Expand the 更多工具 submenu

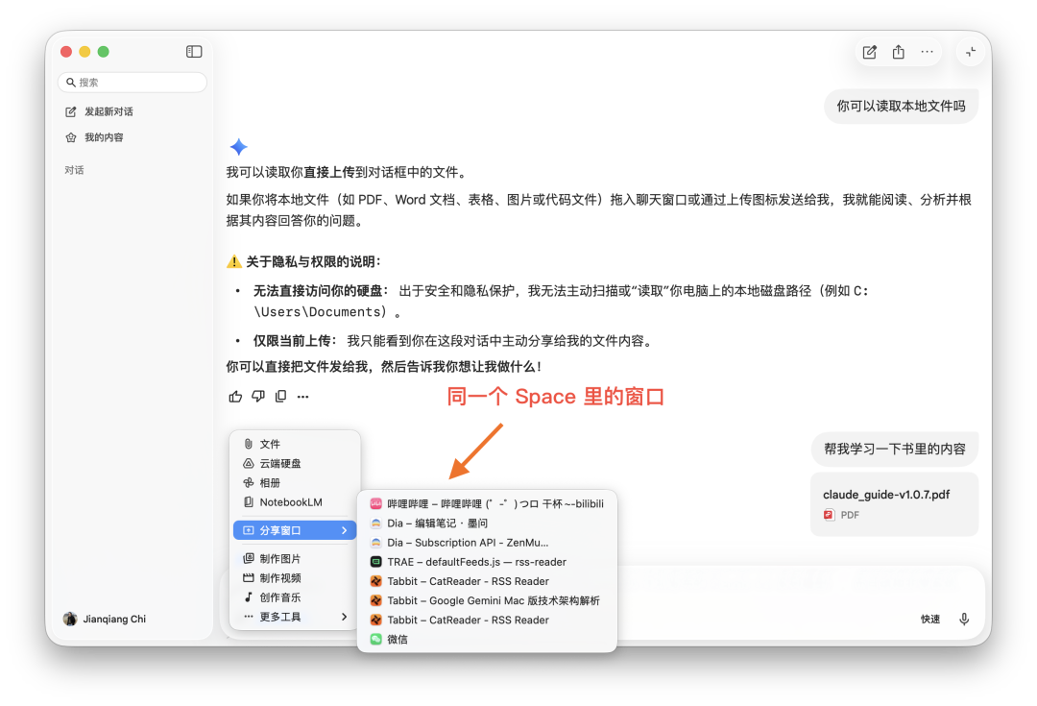pyautogui.click(x=295, y=617)
